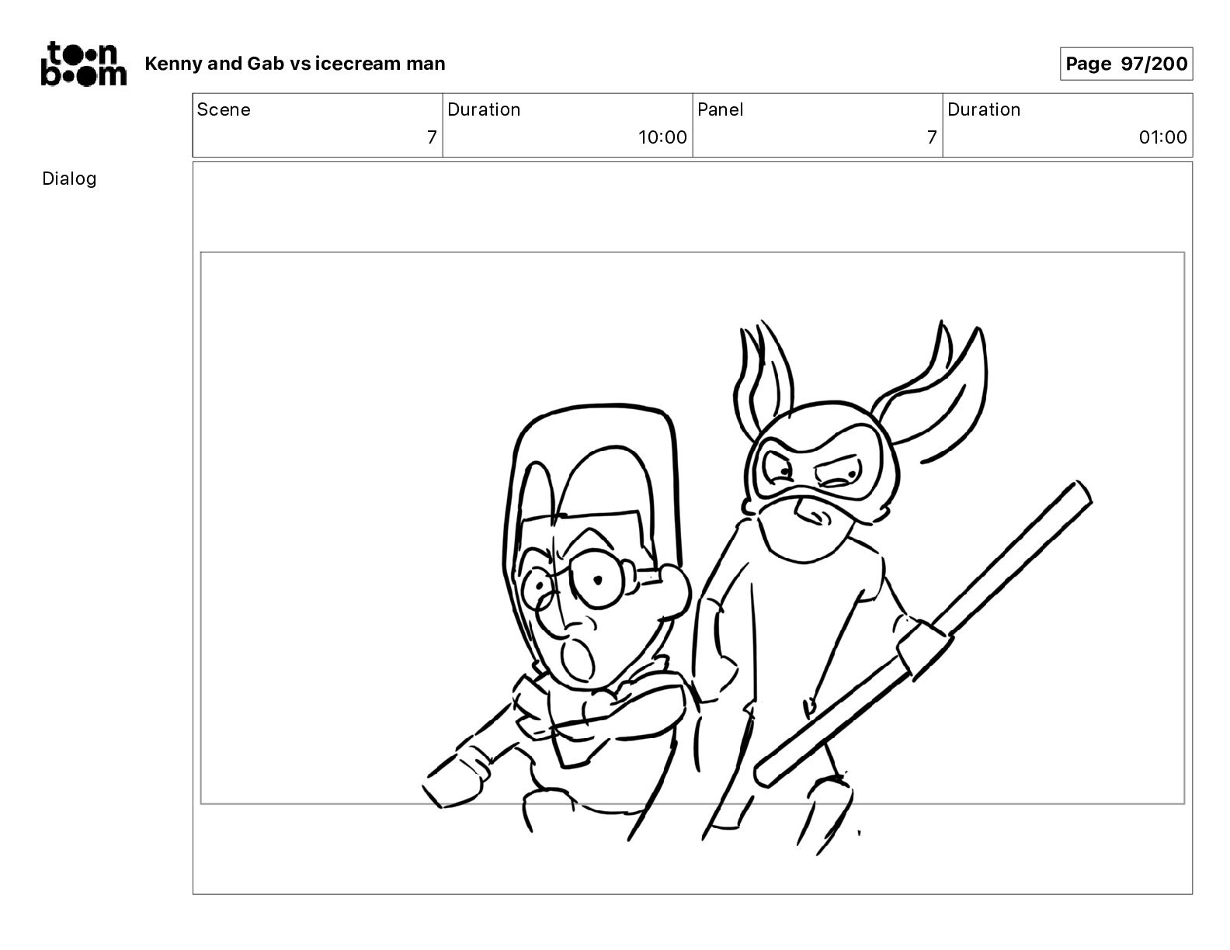Viewport: 1230px width, 950px height.
Task: Click the 'Scene' header label
Action: (x=224, y=109)
